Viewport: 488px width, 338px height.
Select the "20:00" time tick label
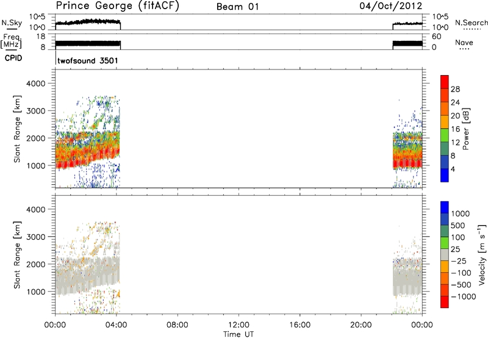point(361,325)
